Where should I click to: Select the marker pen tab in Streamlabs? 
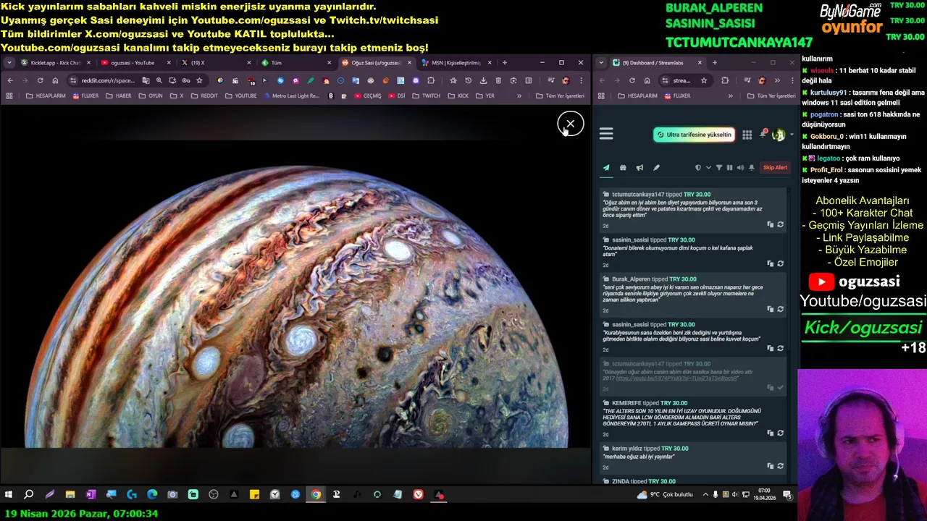tap(656, 168)
